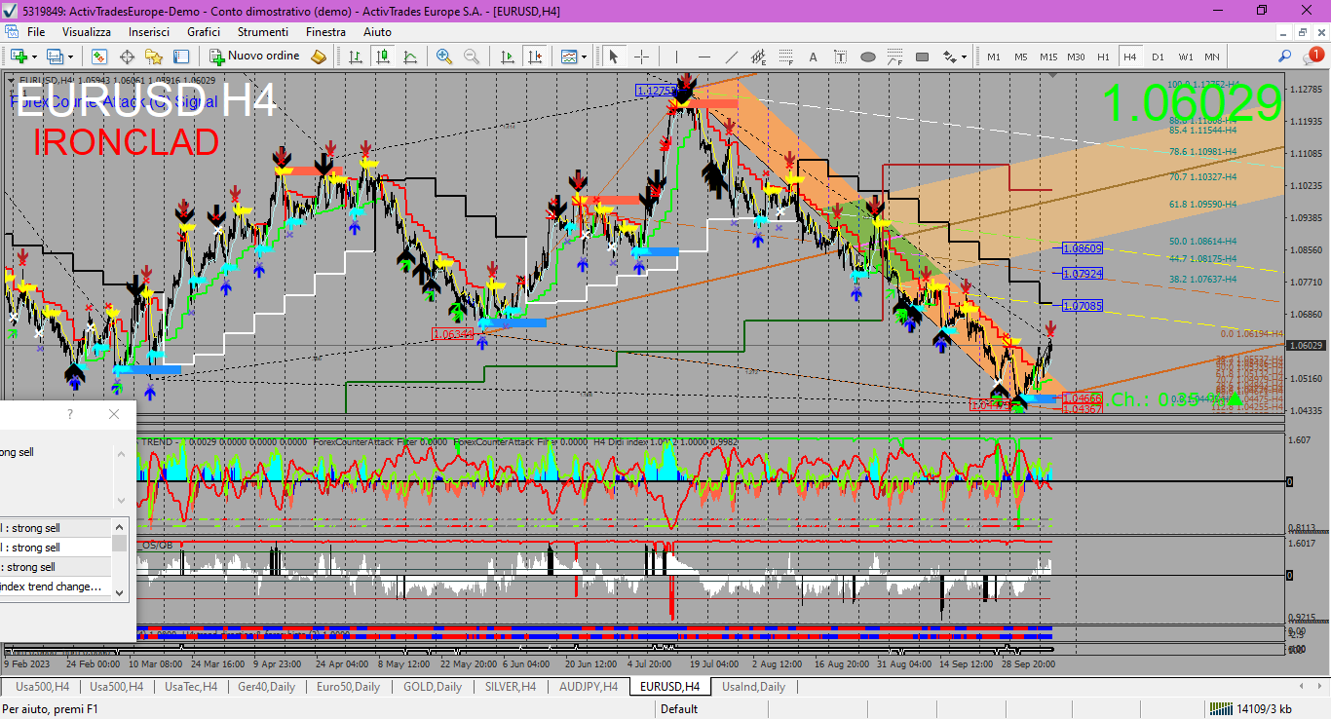Viewport: 1331px width, 719px height.
Task: Click the new chart icon
Action: tap(19, 57)
